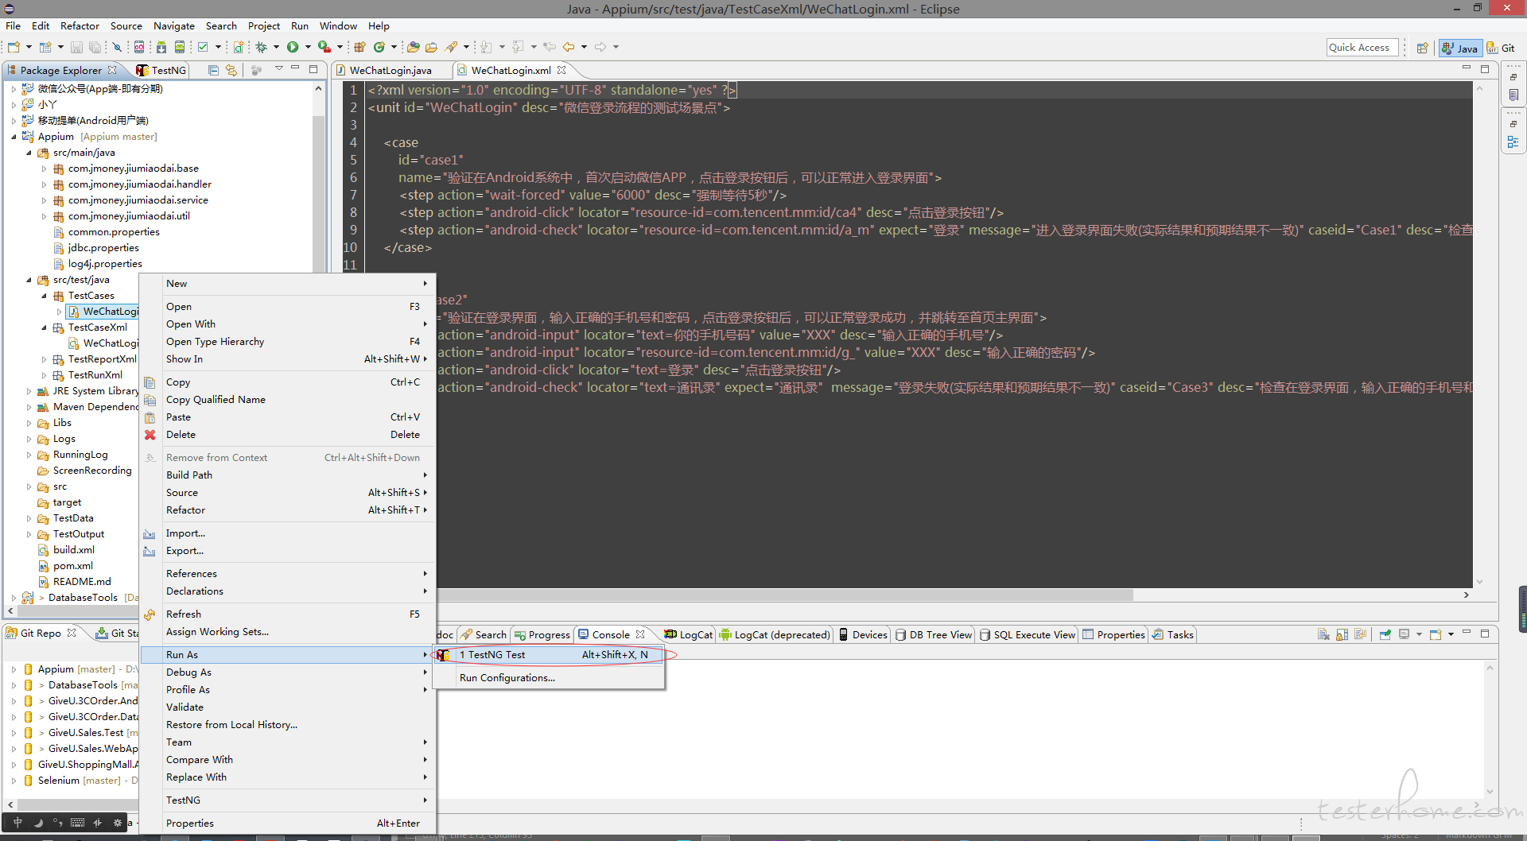Click the New file wizard icon

click(14, 47)
